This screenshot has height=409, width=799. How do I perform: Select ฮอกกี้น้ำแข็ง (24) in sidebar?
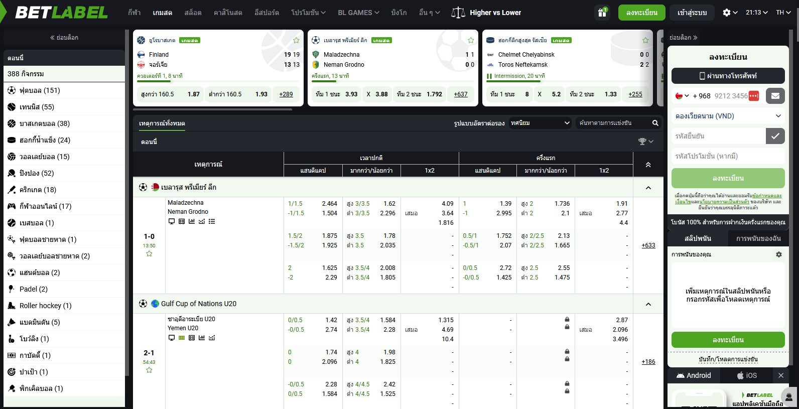64,140
